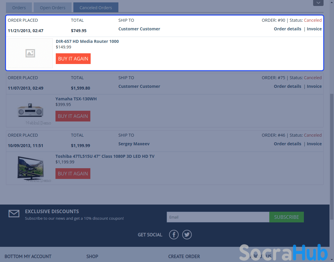Open Order details for order #46
The height and width of the screenshot is (262, 334).
[x=287, y=144]
